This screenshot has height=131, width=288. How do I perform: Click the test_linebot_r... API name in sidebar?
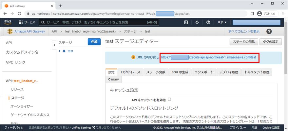click(26, 81)
